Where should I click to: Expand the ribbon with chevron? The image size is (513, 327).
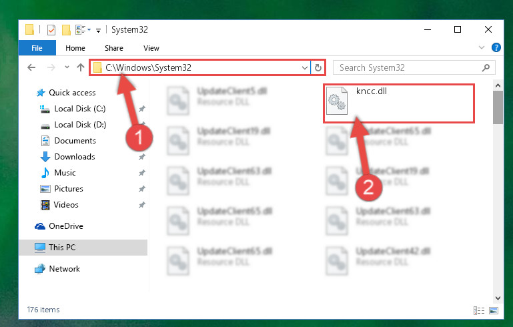point(481,48)
